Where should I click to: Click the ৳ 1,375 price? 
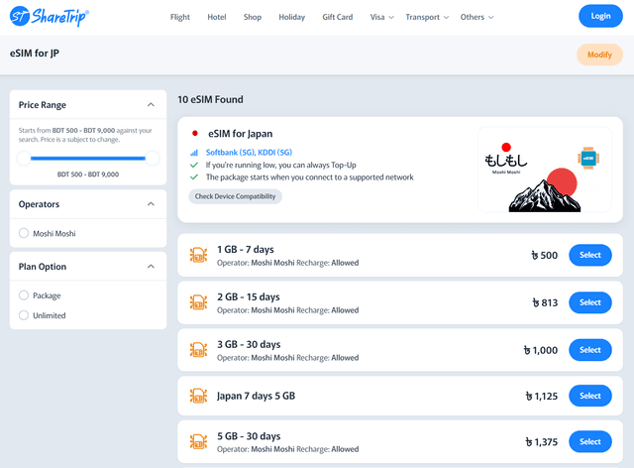pos(542,441)
